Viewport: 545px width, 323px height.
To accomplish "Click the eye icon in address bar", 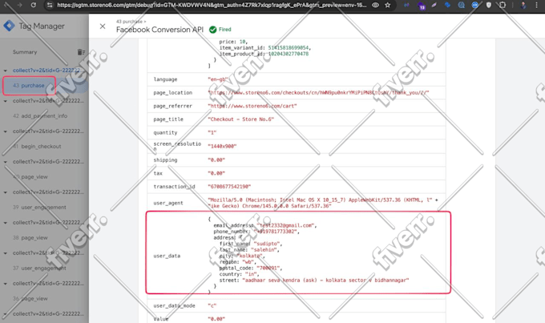I will click(375, 5).
